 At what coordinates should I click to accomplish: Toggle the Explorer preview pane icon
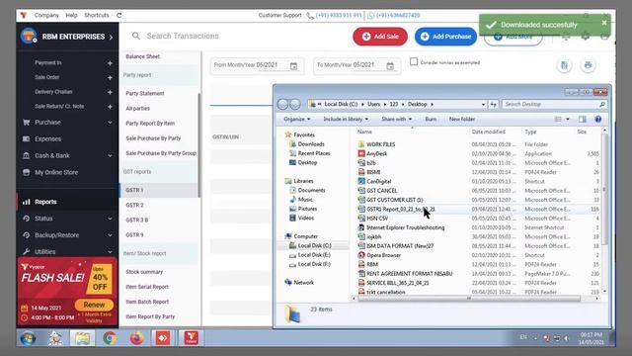[583, 119]
